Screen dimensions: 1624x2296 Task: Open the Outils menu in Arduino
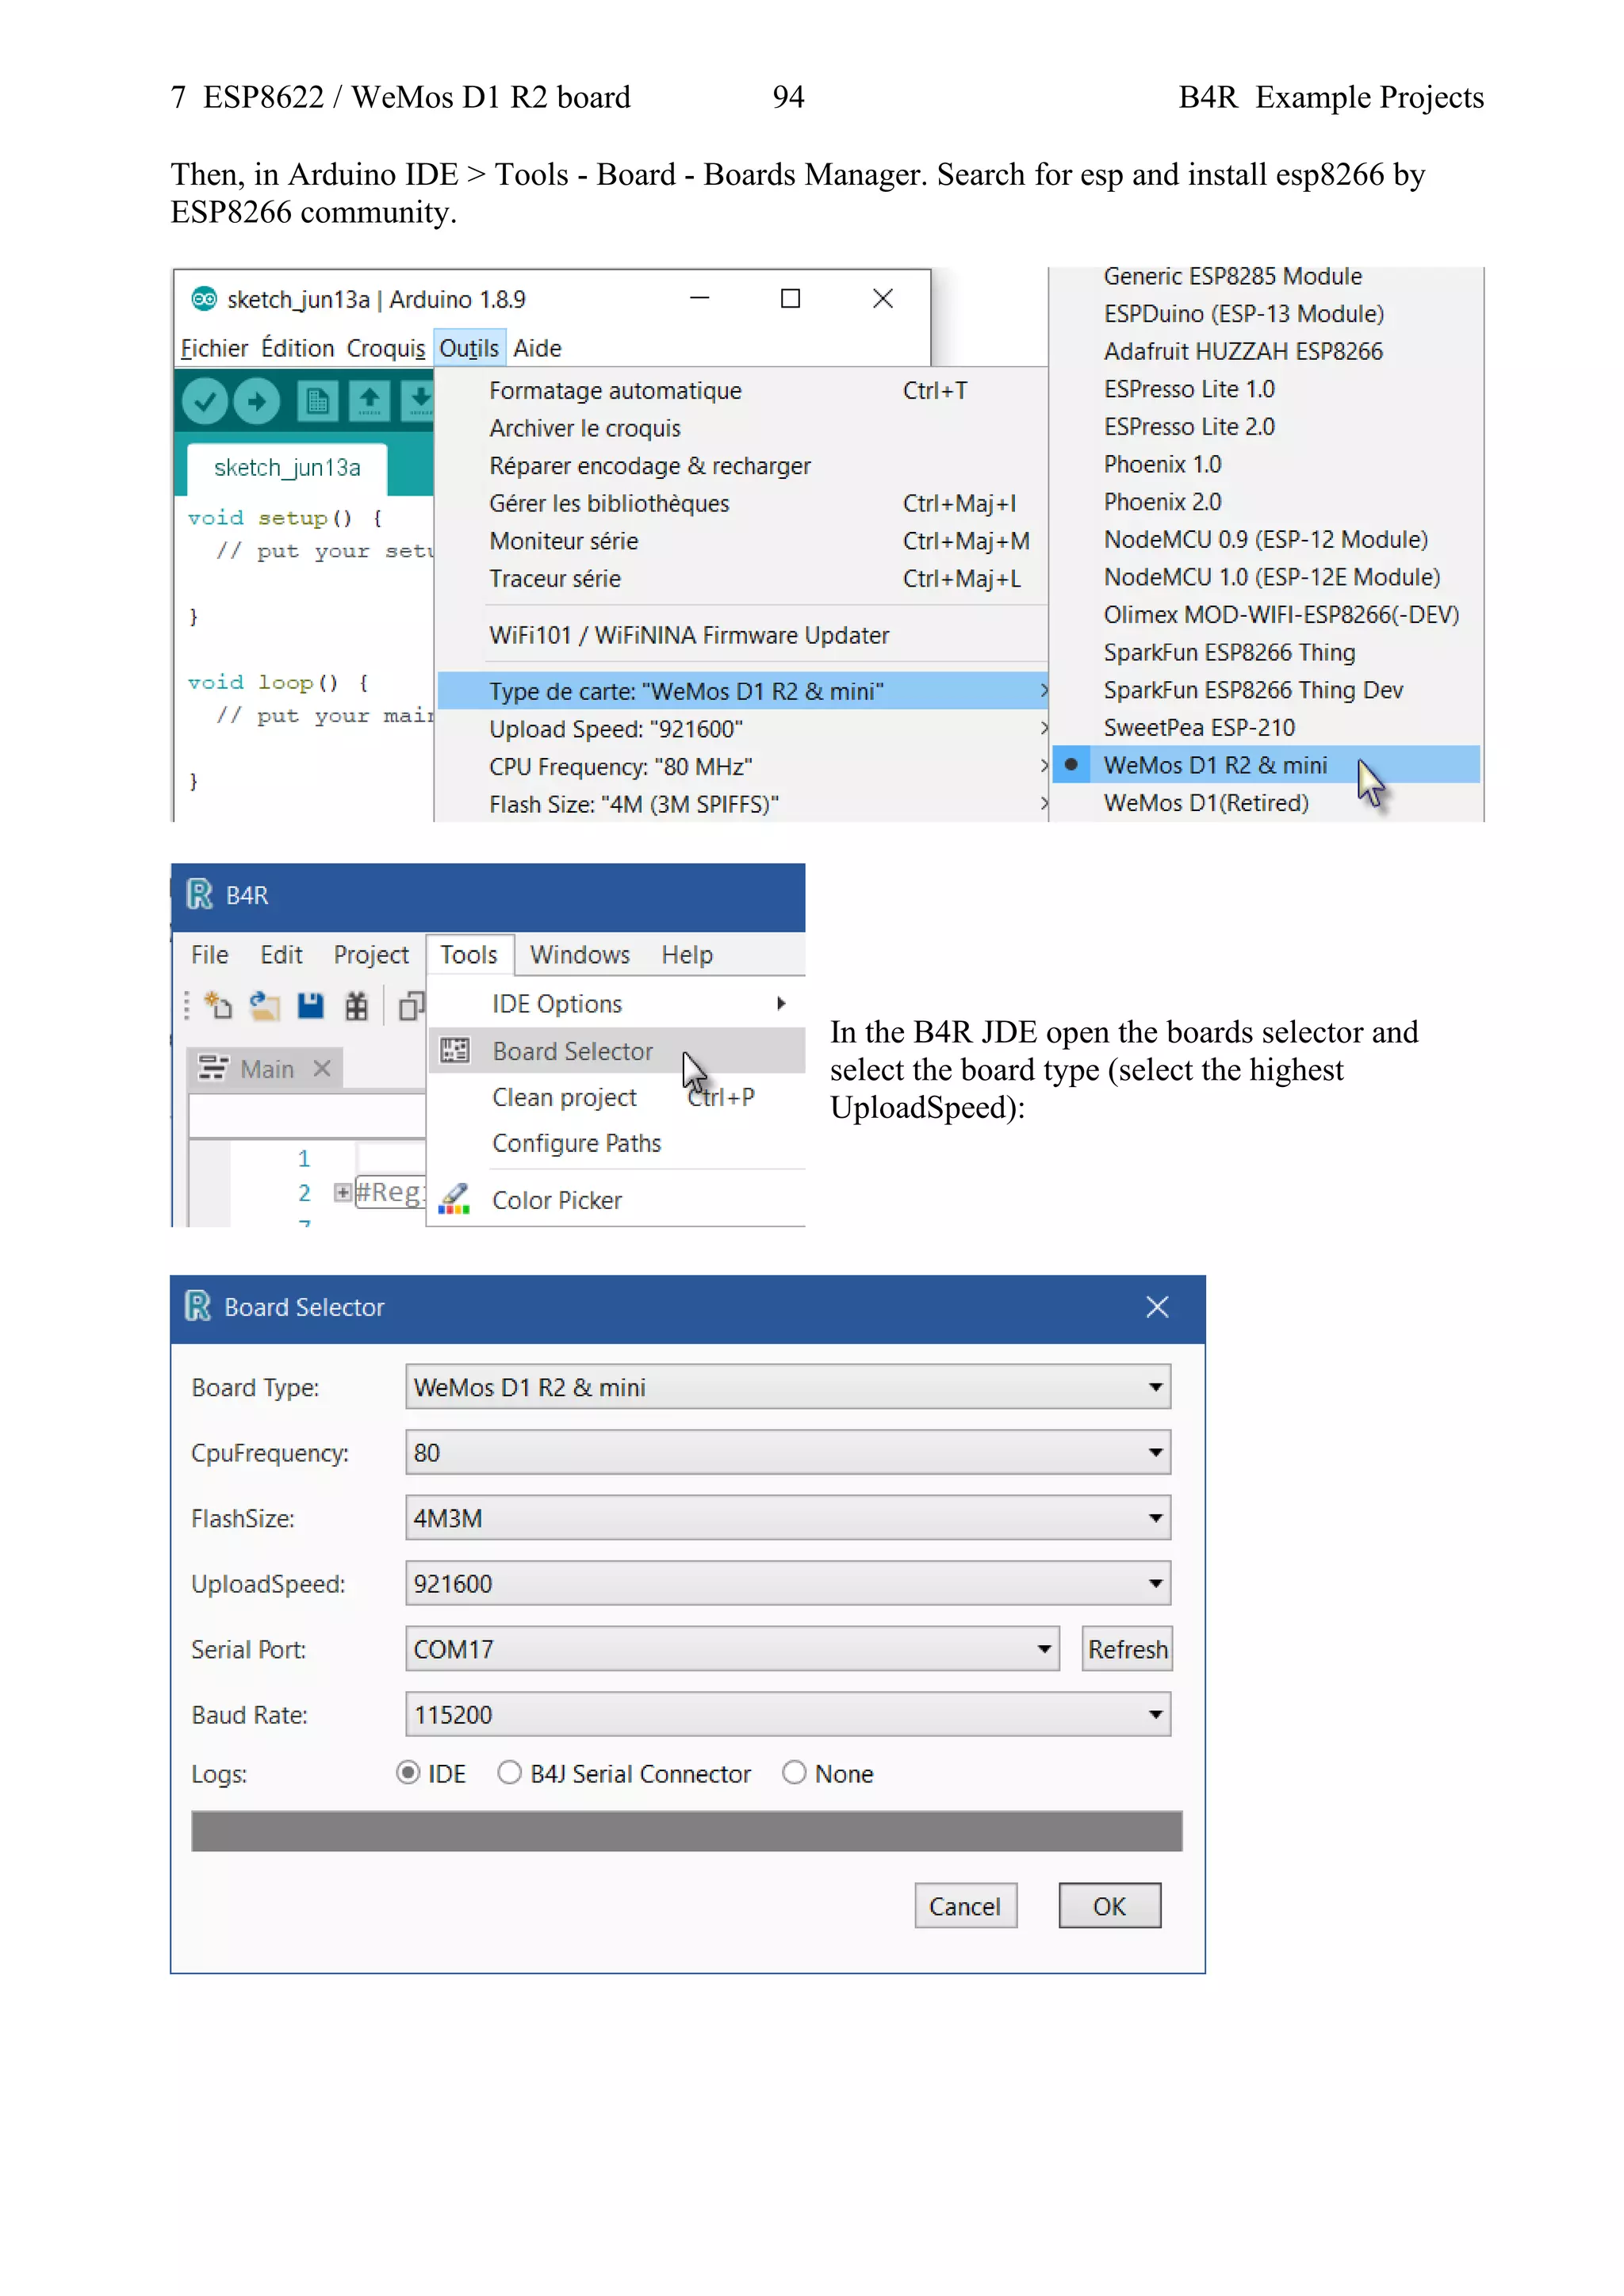469,348
